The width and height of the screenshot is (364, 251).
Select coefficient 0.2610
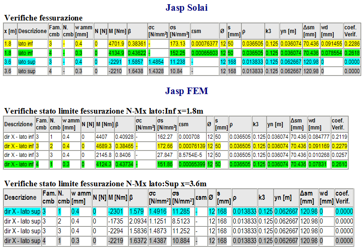coord(339,164)
